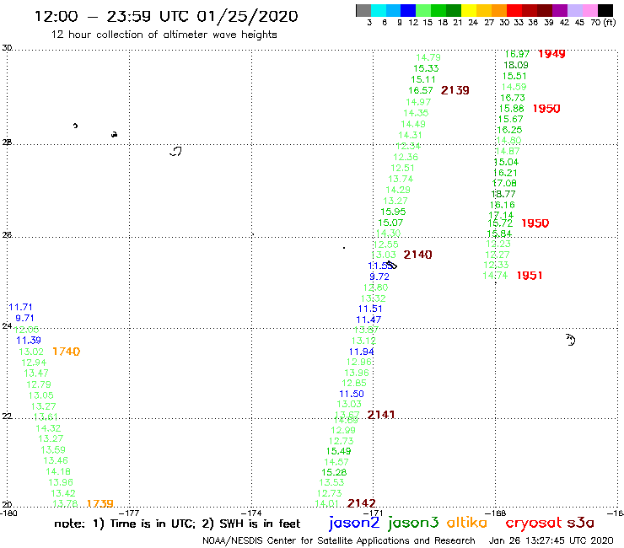Click the wave height value '15.28'
Viewport: 624px width, 548px height.
pyautogui.click(x=334, y=472)
